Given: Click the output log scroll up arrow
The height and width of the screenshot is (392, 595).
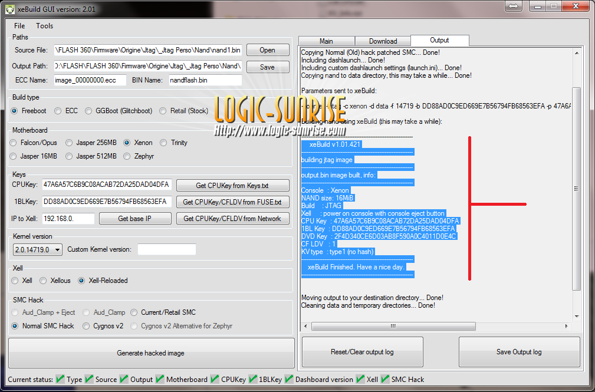Looking at the screenshot, I should 576,54.
